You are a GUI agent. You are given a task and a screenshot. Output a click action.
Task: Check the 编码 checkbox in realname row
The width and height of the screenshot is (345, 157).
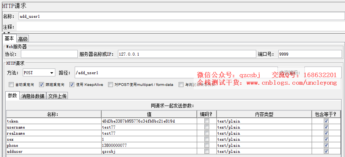[x=207, y=133]
